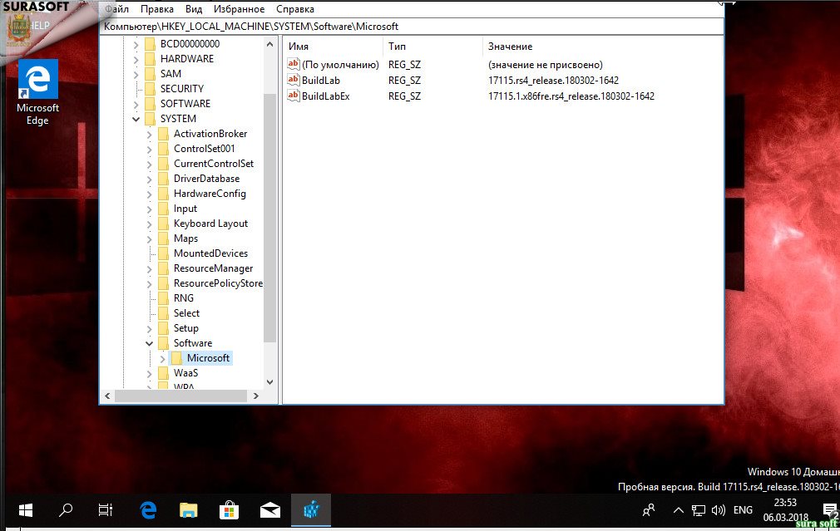Collapse the Software key under SYSTEM

click(150, 343)
